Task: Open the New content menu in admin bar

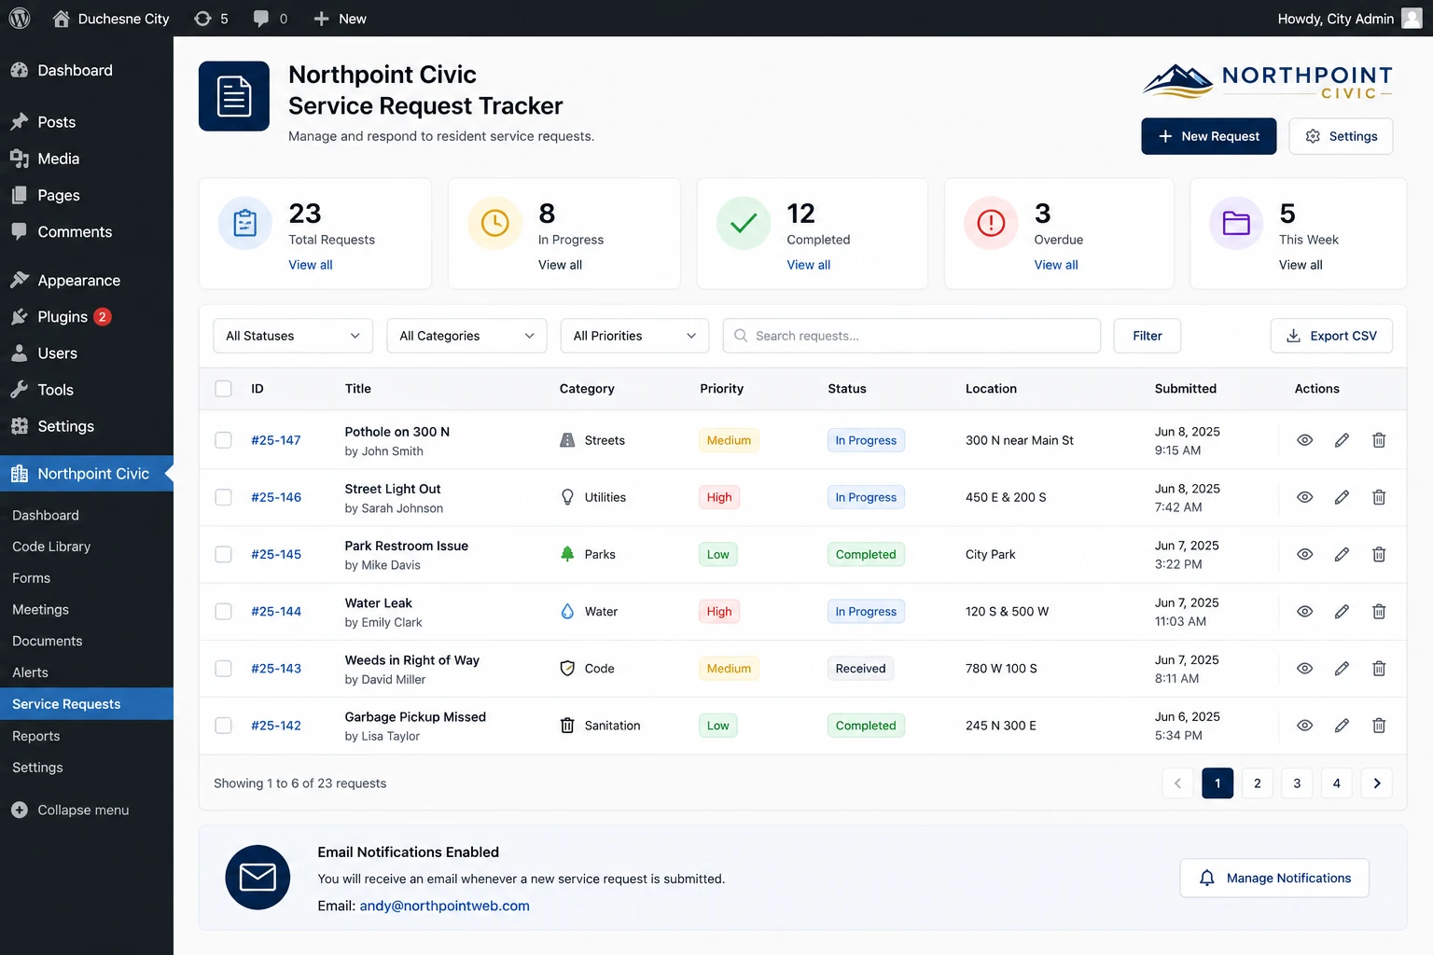Action: click(x=340, y=19)
